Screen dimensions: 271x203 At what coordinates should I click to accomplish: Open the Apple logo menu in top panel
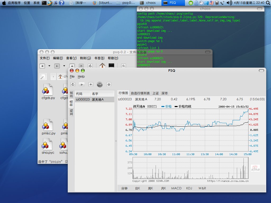(x=4, y=3)
